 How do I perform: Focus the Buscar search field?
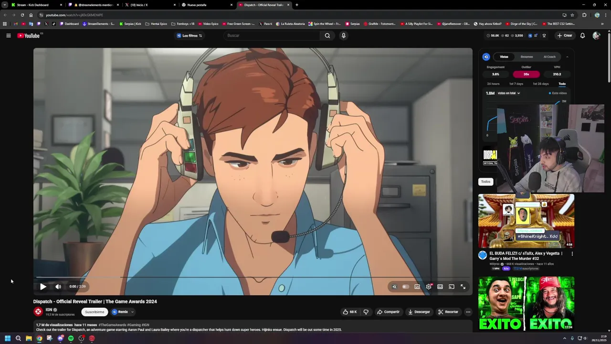272,35
